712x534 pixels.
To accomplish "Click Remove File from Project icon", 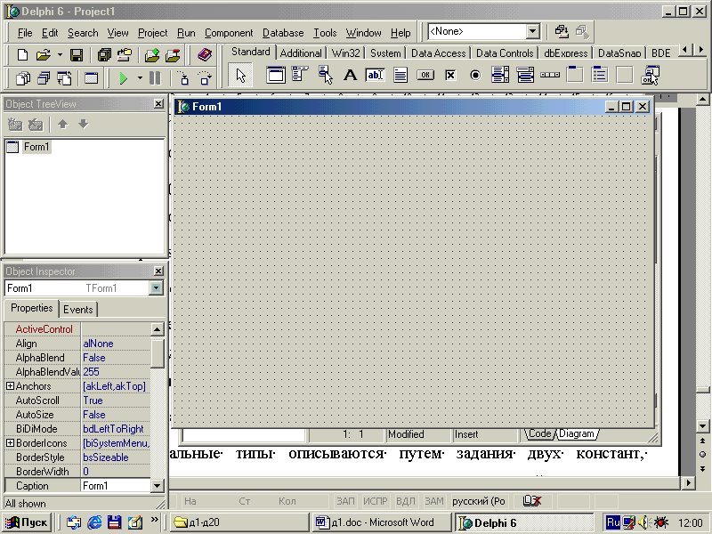I will pyautogui.click(x=173, y=55).
